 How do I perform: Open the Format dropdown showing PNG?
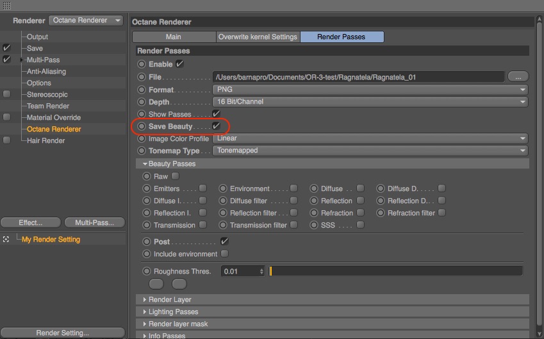click(370, 90)
